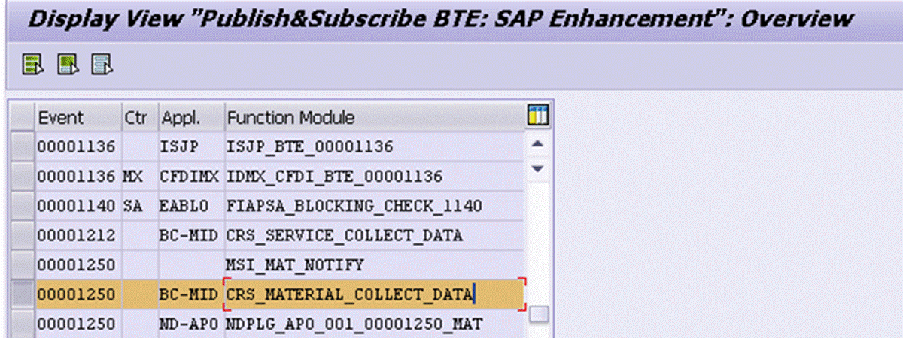This screenshot has width=903, height=338.
Task: Click the EABLO application cell
Action: (184, 206)
